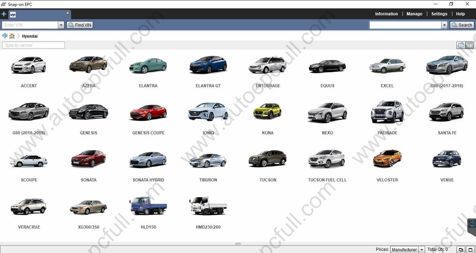
Task: Click the Find VIN button
Action: 80,25
